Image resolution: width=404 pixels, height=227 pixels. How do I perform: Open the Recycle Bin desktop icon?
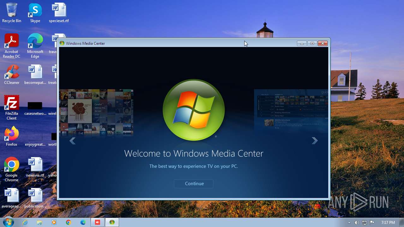[12, 13]
